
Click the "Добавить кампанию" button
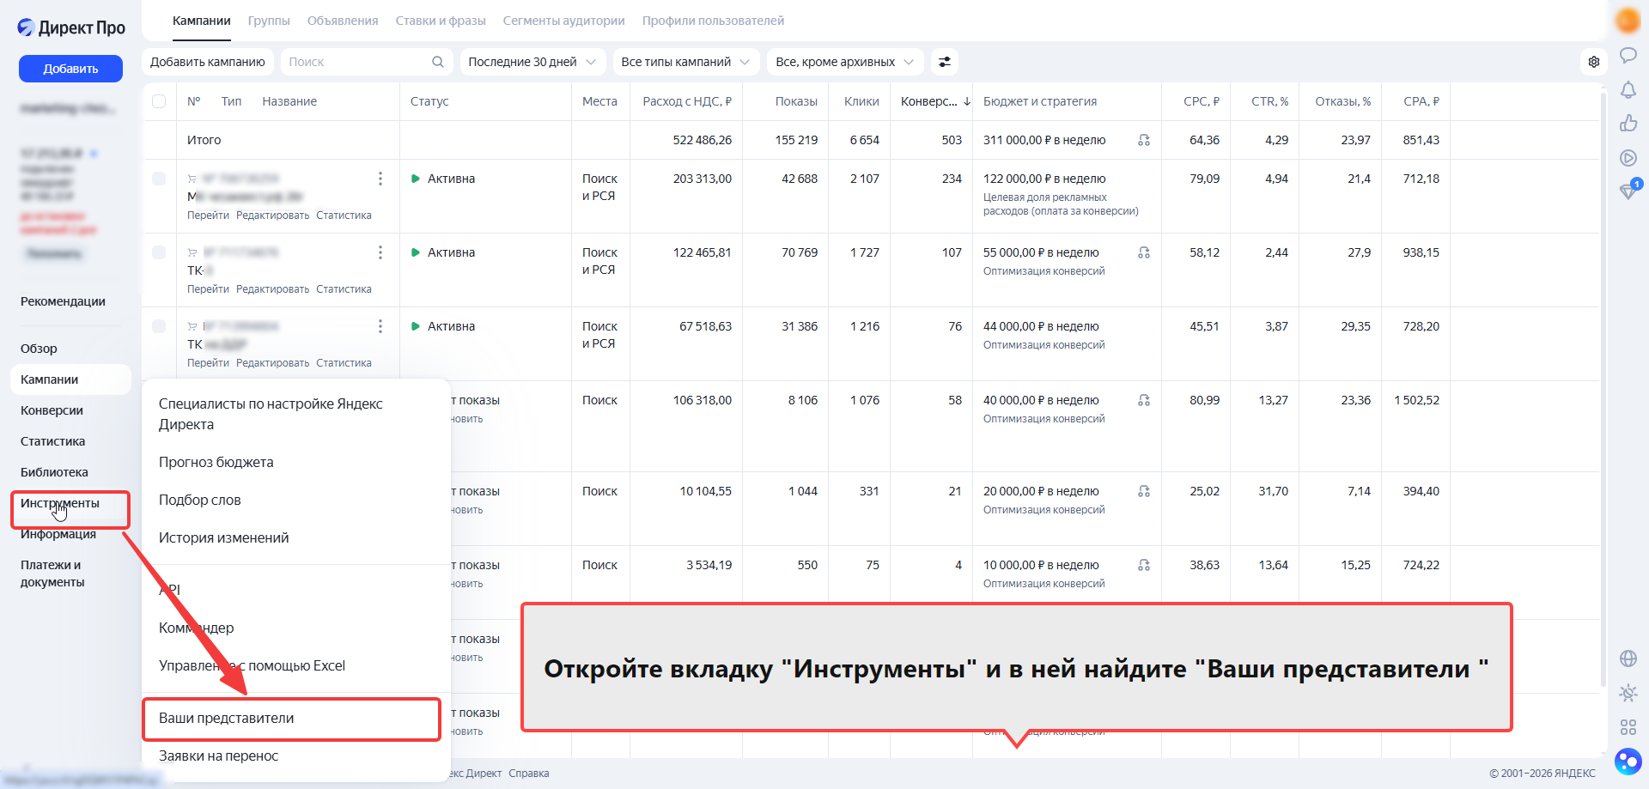coord(208,62)
